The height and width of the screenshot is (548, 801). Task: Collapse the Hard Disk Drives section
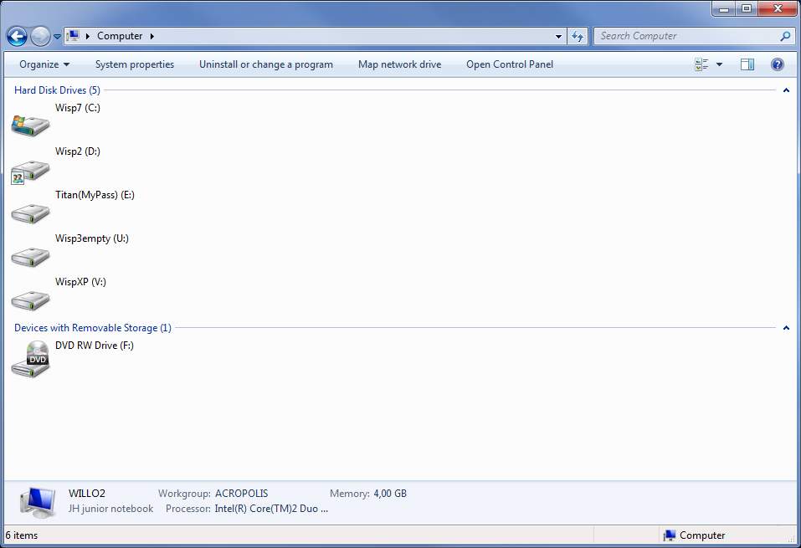point(785,90)
